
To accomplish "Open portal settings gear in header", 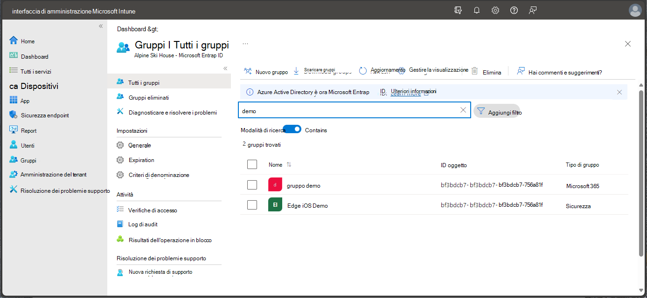I will point(495,10).
